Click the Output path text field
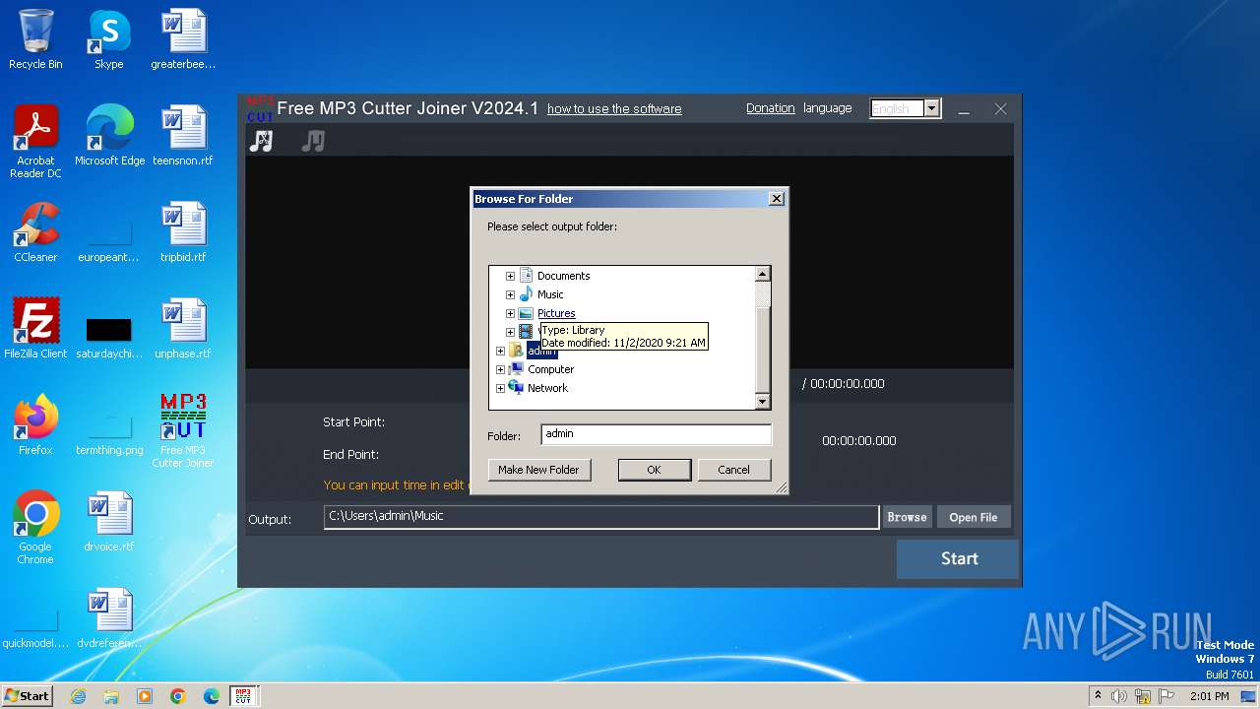 [x=600, y=516]
